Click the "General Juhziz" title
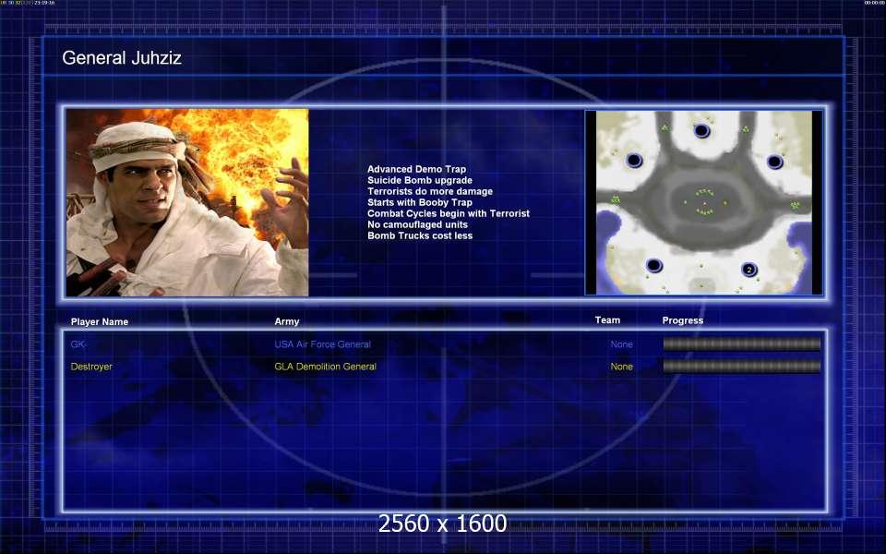Viewport: 886px width, 554px height. coord(122,57)
